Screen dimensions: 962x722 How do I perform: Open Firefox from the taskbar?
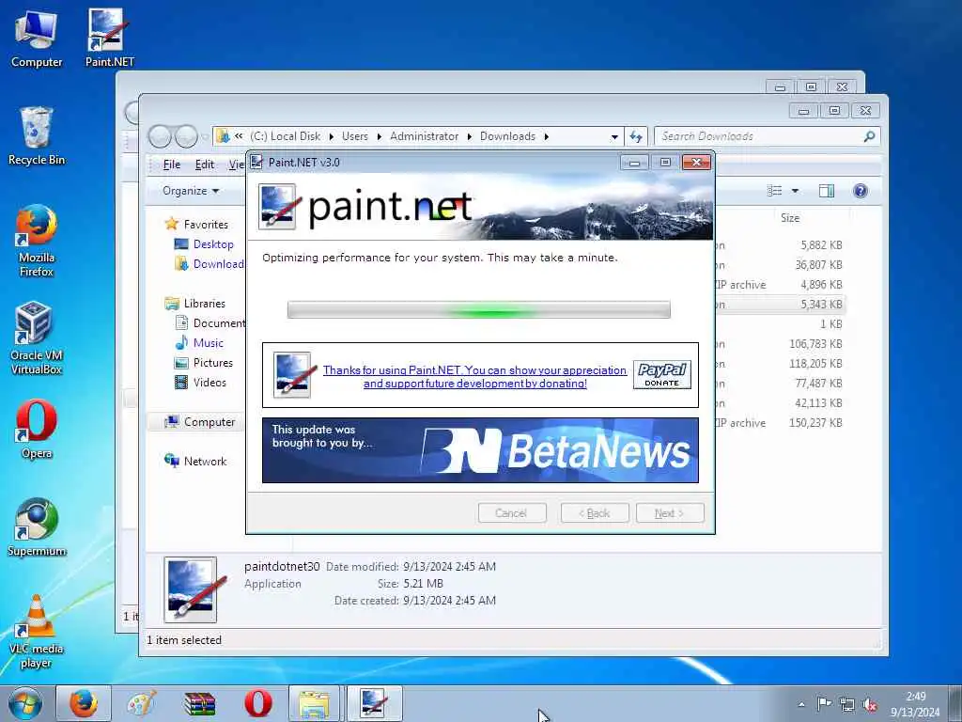tap(84, 703)
